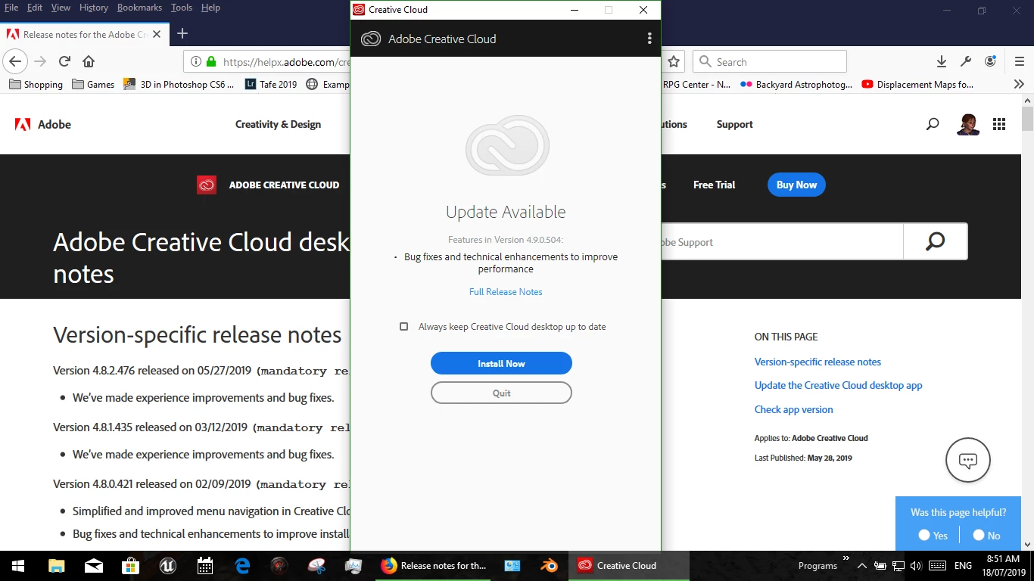The image size is (1034, 581).
Task: Open the Firefox History menu
Action: point(94,8)
